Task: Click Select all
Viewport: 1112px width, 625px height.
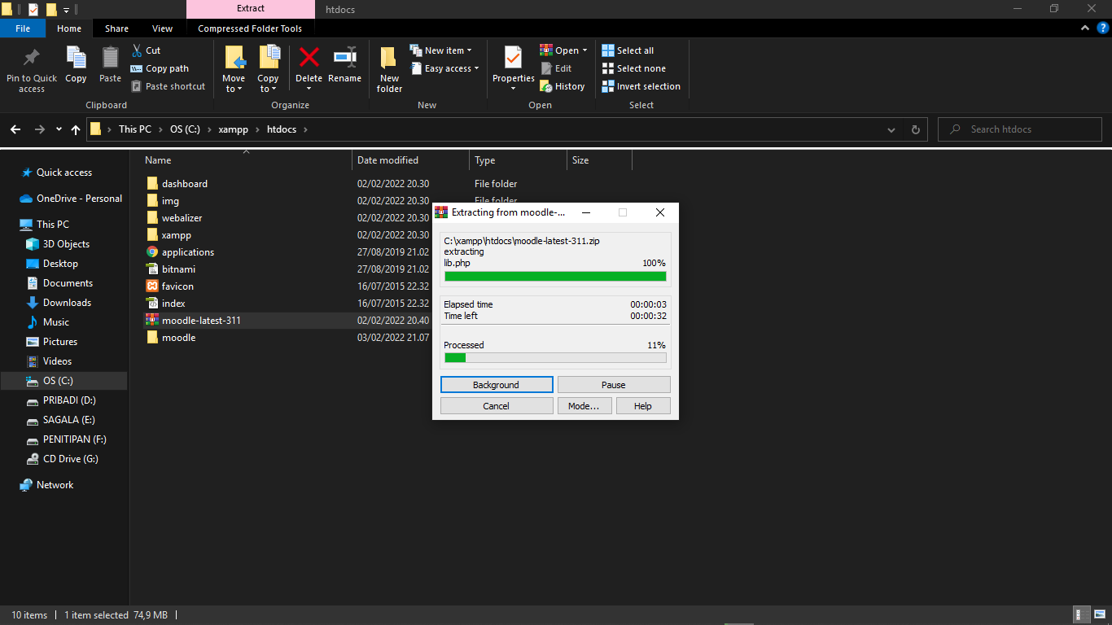Action: (x=628, y=50)
